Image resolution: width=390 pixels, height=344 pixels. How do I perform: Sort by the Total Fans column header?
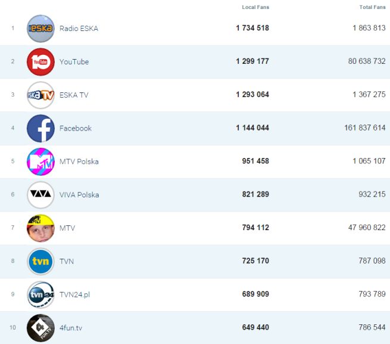(372, 7)
